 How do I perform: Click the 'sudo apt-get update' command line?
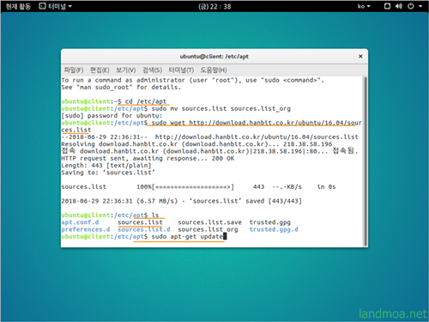coord(187,237)
